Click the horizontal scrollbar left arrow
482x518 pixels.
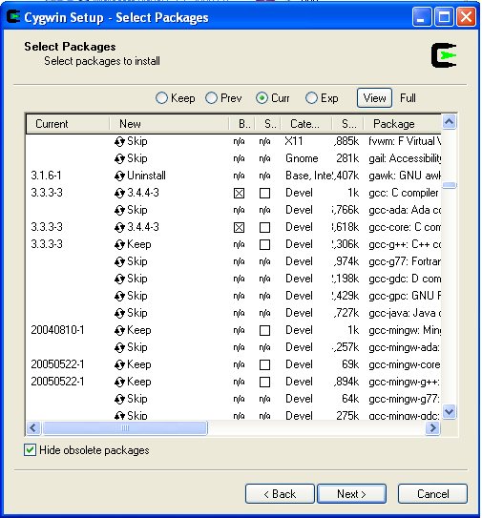[x=33, y=428]
